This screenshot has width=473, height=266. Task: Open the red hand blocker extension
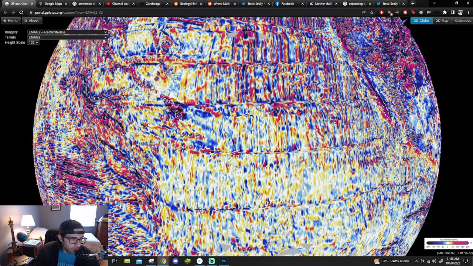381,12
